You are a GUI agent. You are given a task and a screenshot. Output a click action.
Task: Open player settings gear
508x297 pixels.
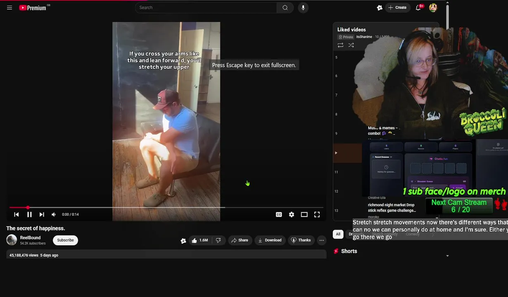click(292, 214)
